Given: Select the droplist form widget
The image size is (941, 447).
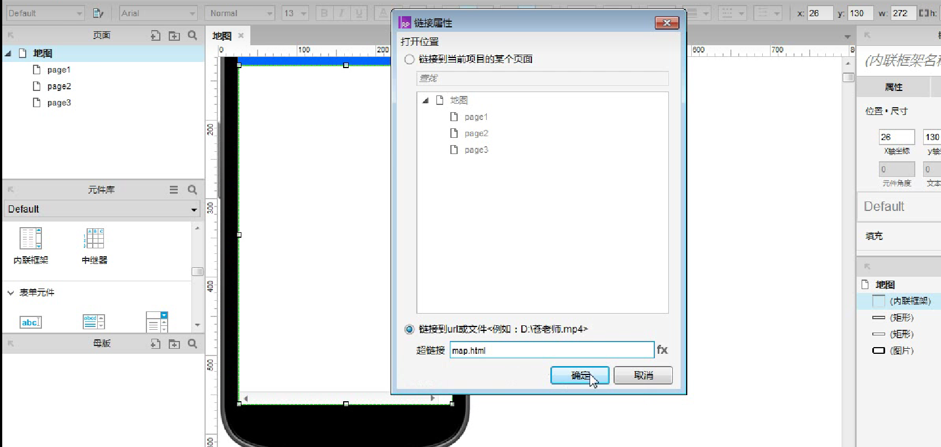Looking at the screenshot, I should [157, 322].
